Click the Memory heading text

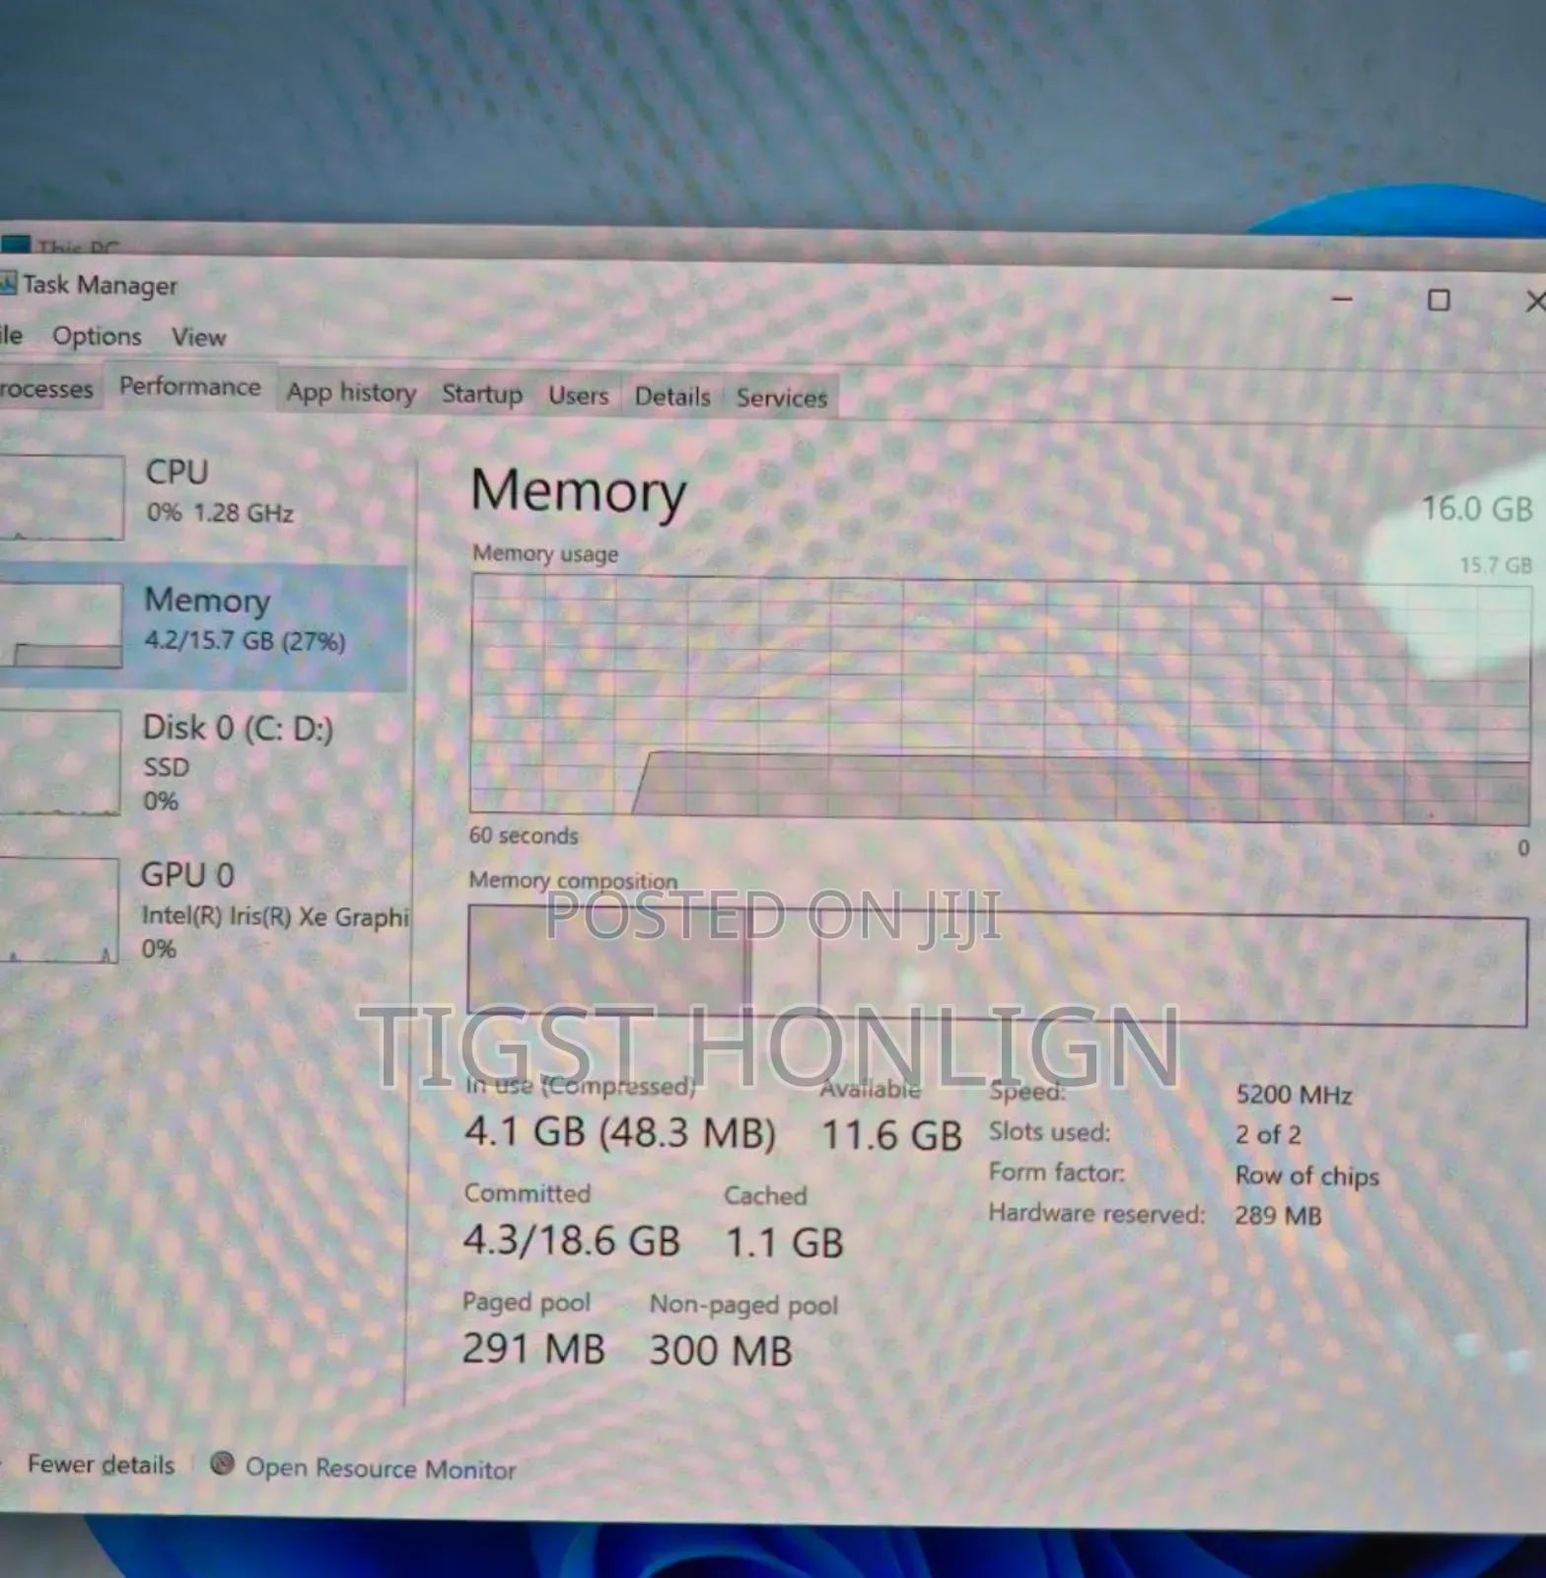(x=579, y=490)
